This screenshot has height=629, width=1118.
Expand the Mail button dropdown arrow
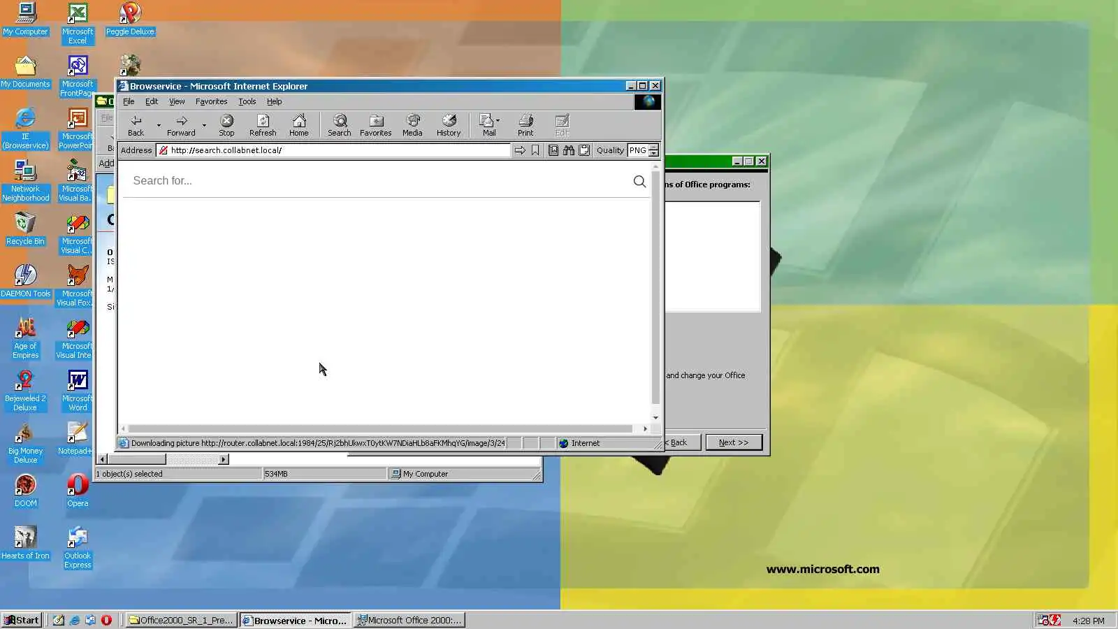click(498, 121)
